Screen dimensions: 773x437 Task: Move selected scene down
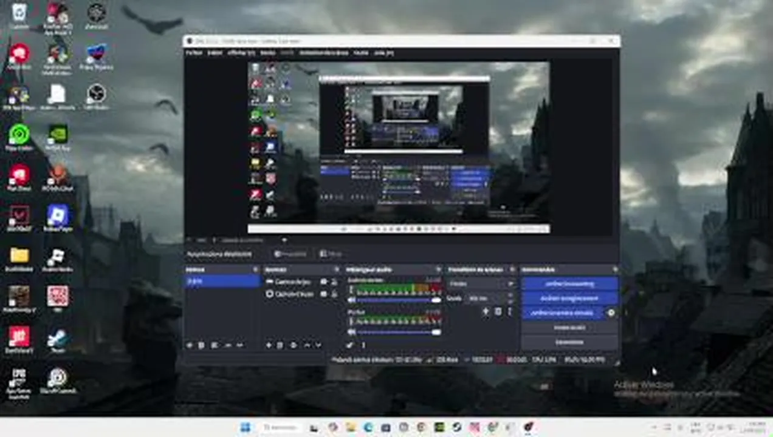(x=240, y=345)
